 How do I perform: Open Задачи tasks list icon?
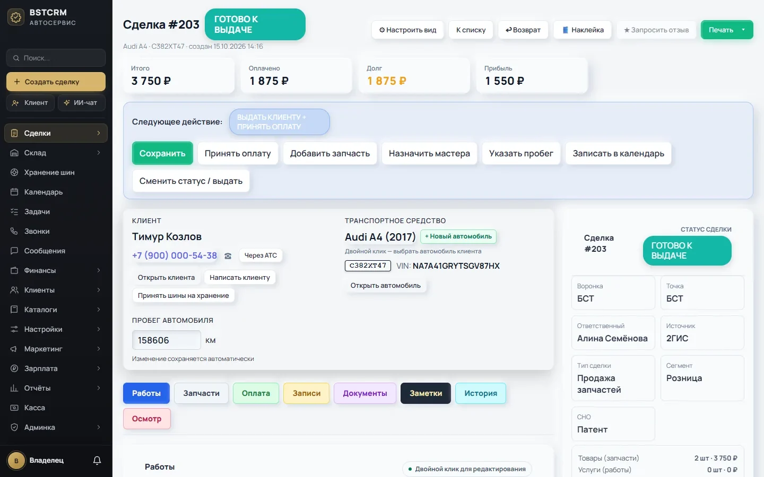pyautogui.click(x=14, y=211)
